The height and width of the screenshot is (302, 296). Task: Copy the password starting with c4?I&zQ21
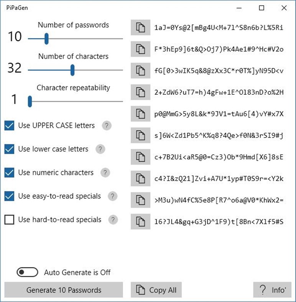(x=140, y=178)
